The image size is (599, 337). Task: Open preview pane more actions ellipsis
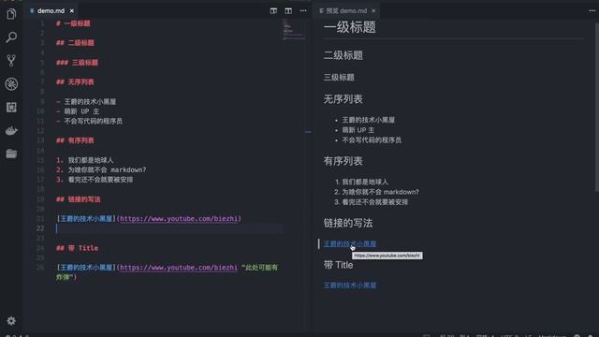coord(592,10)
